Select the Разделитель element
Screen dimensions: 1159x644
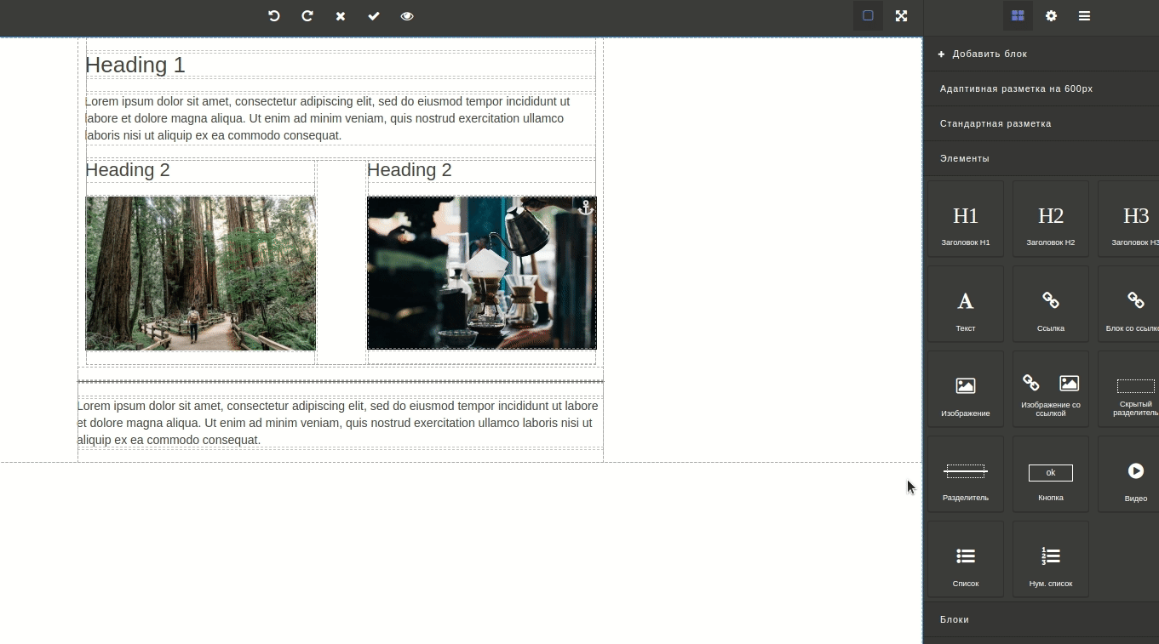966,474
